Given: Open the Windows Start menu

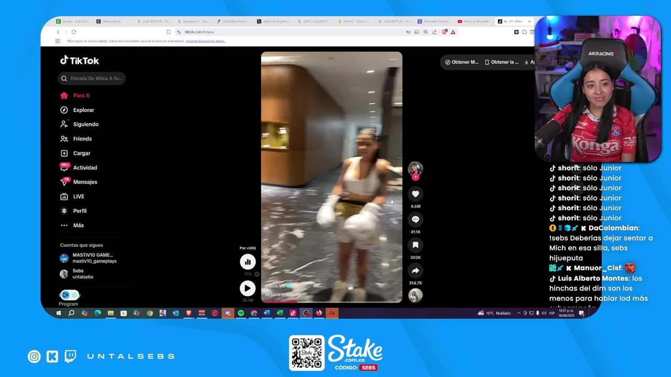Looking at the screenshot, I should 58,313.
